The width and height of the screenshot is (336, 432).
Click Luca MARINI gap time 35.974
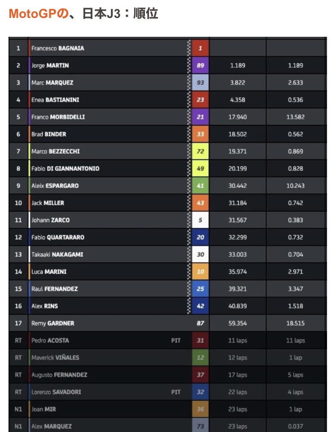click(x=237, y=272)
